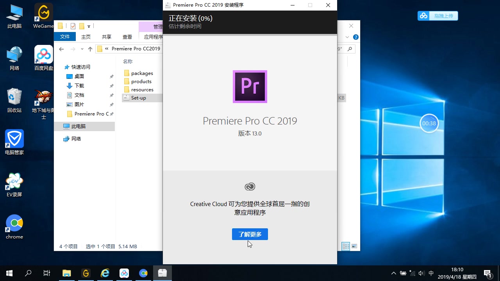Switch to 主页 ribbon tab in Explorer
Viewport: 500px width, 281px height.
pyautogui.click(x=86, y=37)
